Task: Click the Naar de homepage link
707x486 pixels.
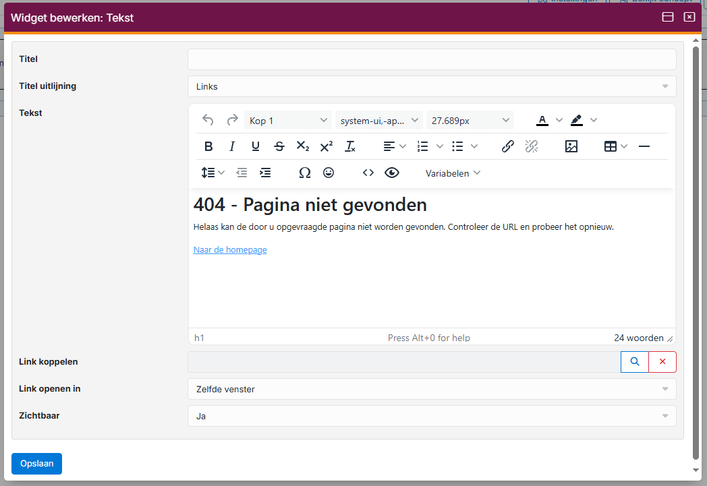Action: pyautogui.click(x=230, y=250)
